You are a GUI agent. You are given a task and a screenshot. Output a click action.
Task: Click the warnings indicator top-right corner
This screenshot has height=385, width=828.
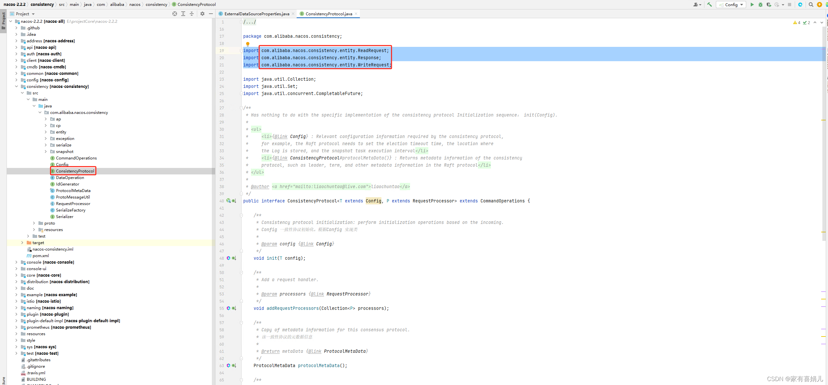pos(796,22)
